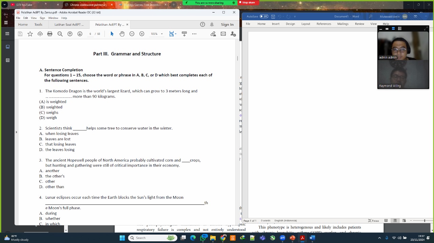434x243 pixels.
Task: Close the Pelatihan AcEPT document tab
Action: [127, 24]
